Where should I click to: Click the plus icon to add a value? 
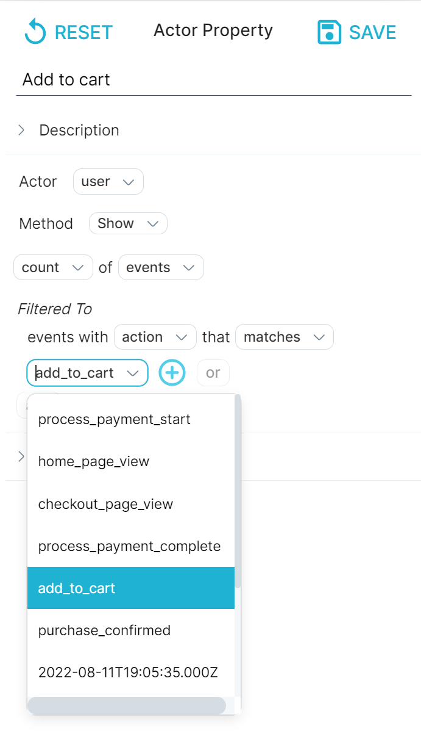pos(172,372)
